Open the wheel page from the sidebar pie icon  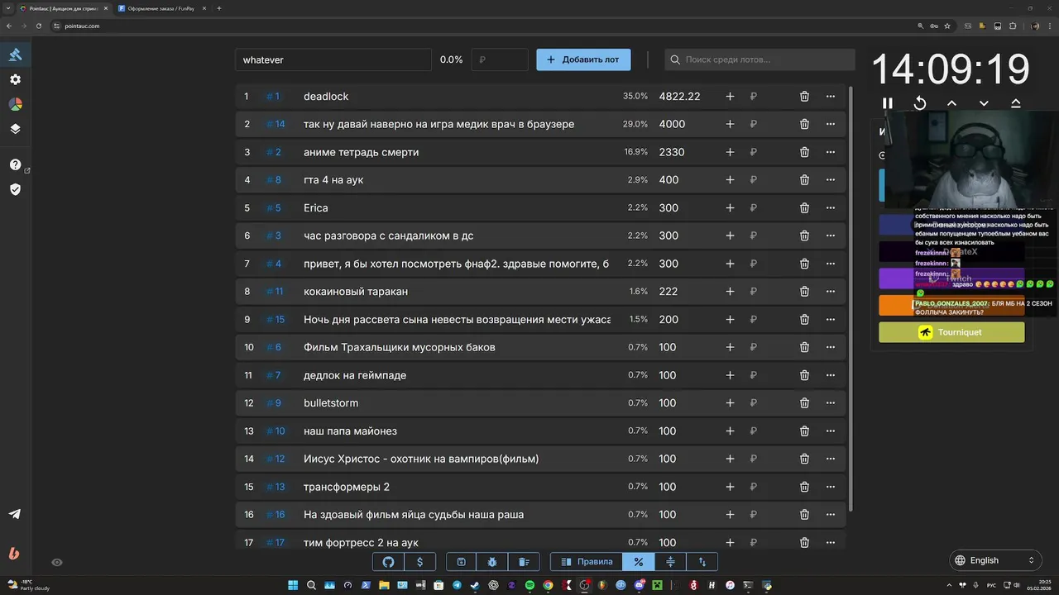pos(15,104)
